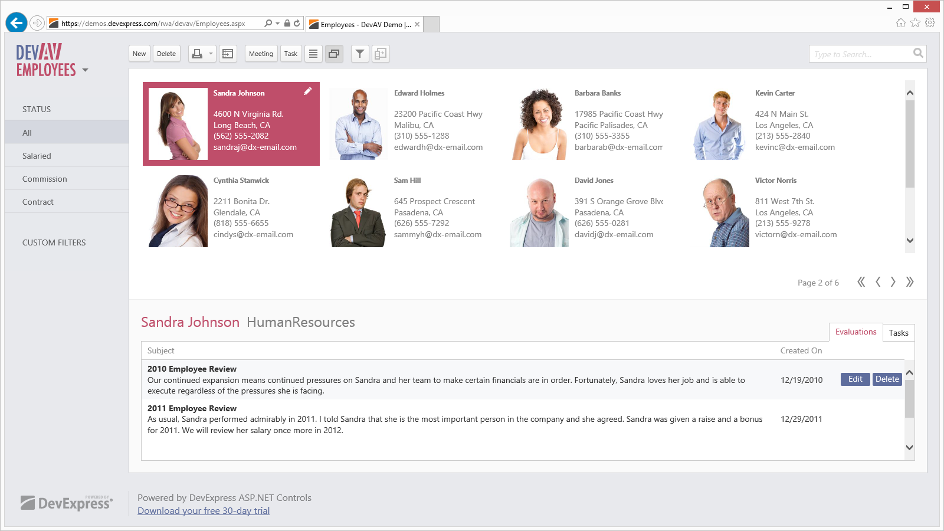This screenshot has width=944, height=531.
Task: Click the Print icon in the toolbar
Action: click(x=197, y=54)
